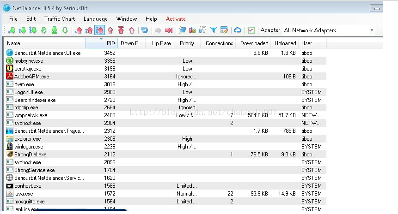Click the red arrow-to-bar toolbar icon
Image resolution: width=398 pixels, height=214 pixels.
point(169,30)
